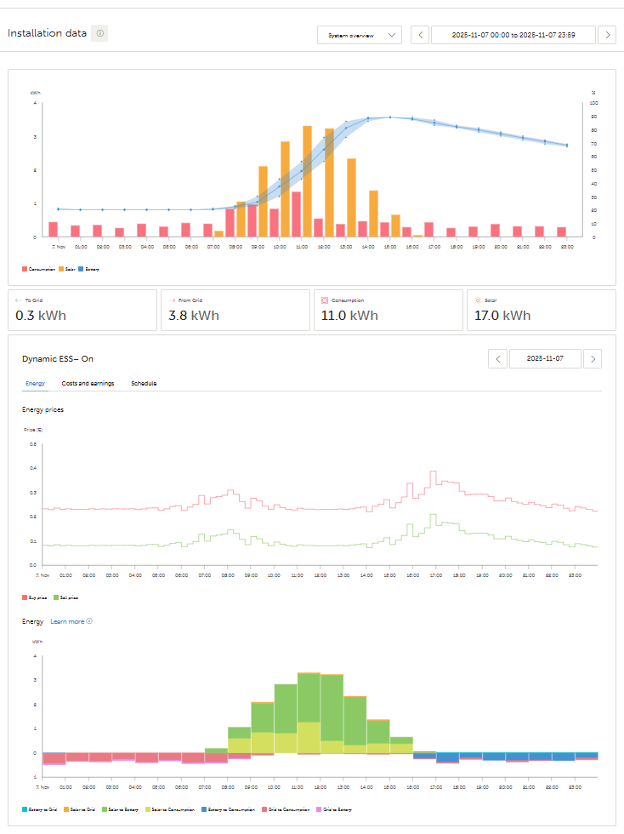Open the System overview dropdown

[x=360, y=35]
